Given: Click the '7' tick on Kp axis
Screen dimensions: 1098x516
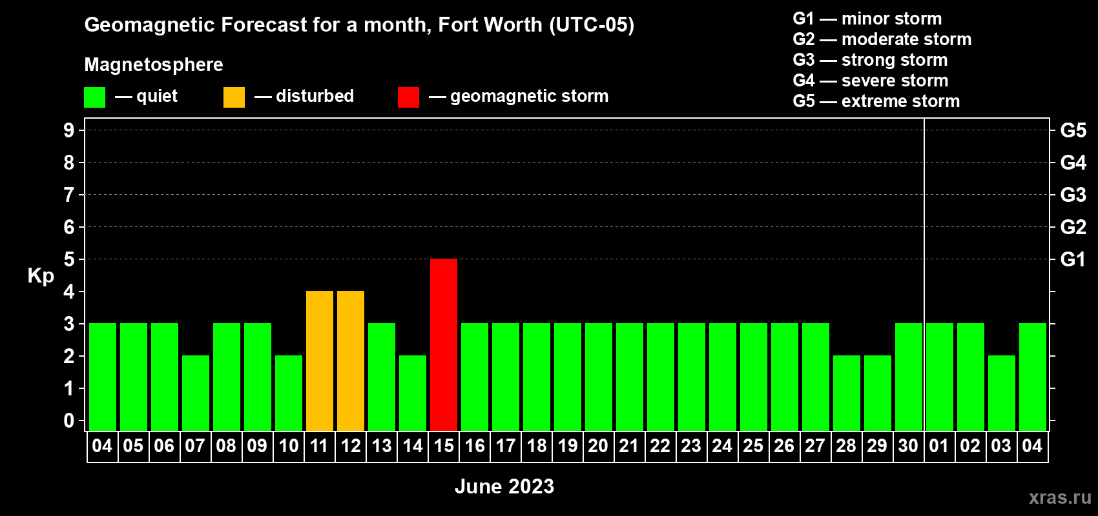Looking at the screenshot, I should click(x=69, y=195).
